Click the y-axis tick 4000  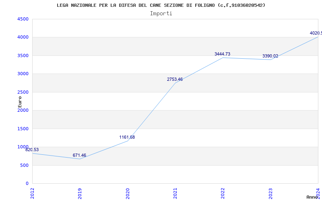tap(23, 37)
